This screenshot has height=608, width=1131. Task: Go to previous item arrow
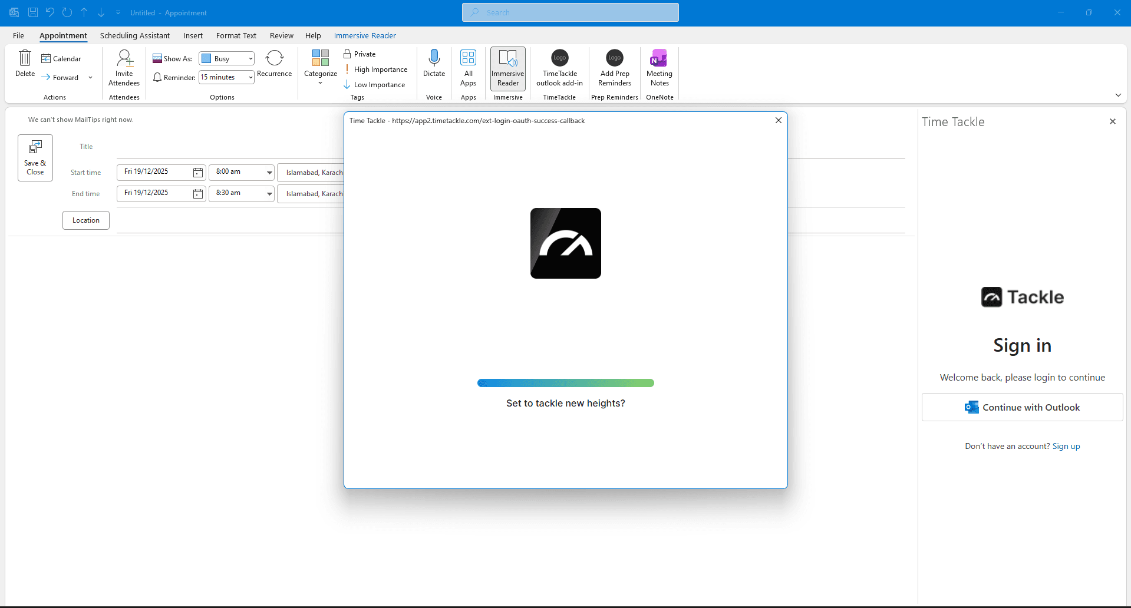(x=84, y=12)
